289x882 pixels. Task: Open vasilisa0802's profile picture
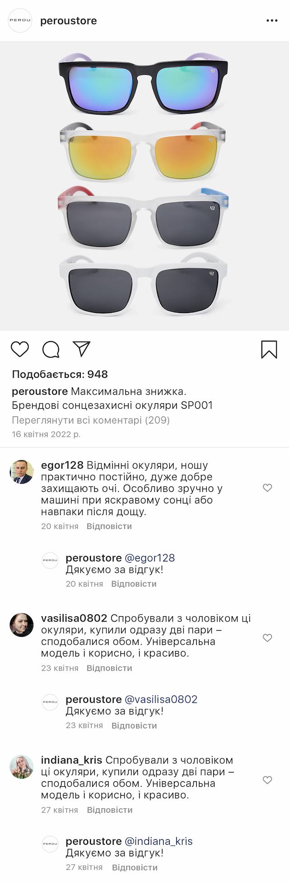22,625
